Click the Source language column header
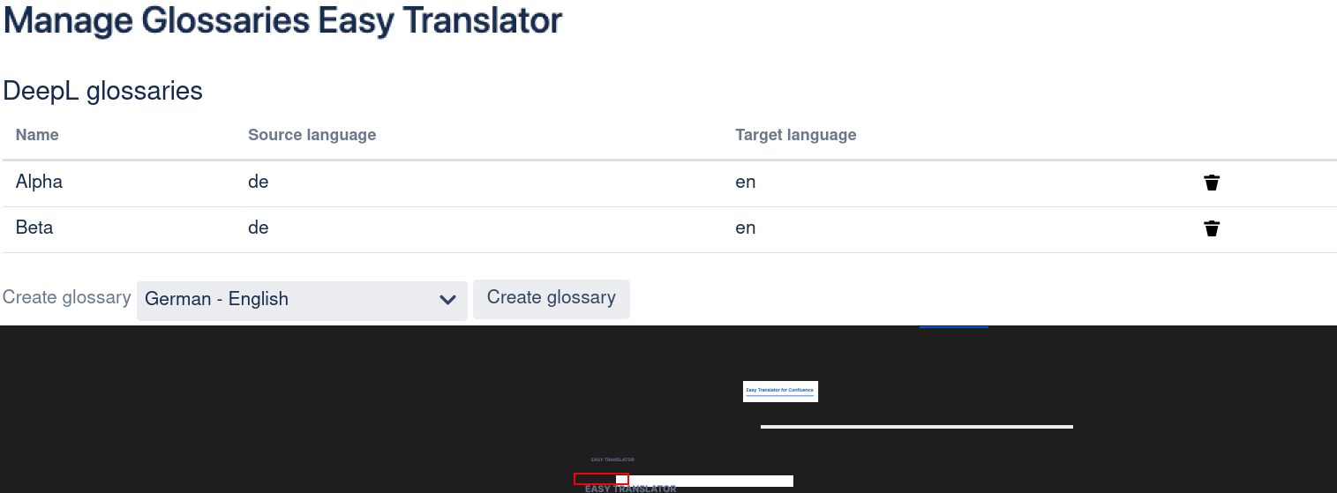Screen dimensions: 1337x493 point(312,135)
